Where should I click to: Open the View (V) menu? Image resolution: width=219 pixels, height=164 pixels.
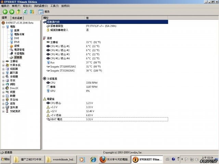16,6
